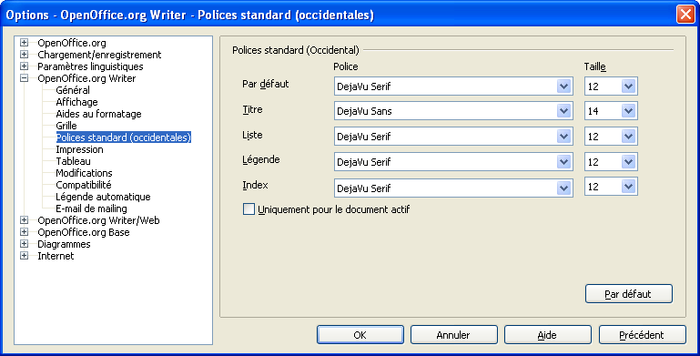The width and height of the screenshot is (700, 356).
Task: Open the Légende font dropdown arrow
Action: [564, 162]
